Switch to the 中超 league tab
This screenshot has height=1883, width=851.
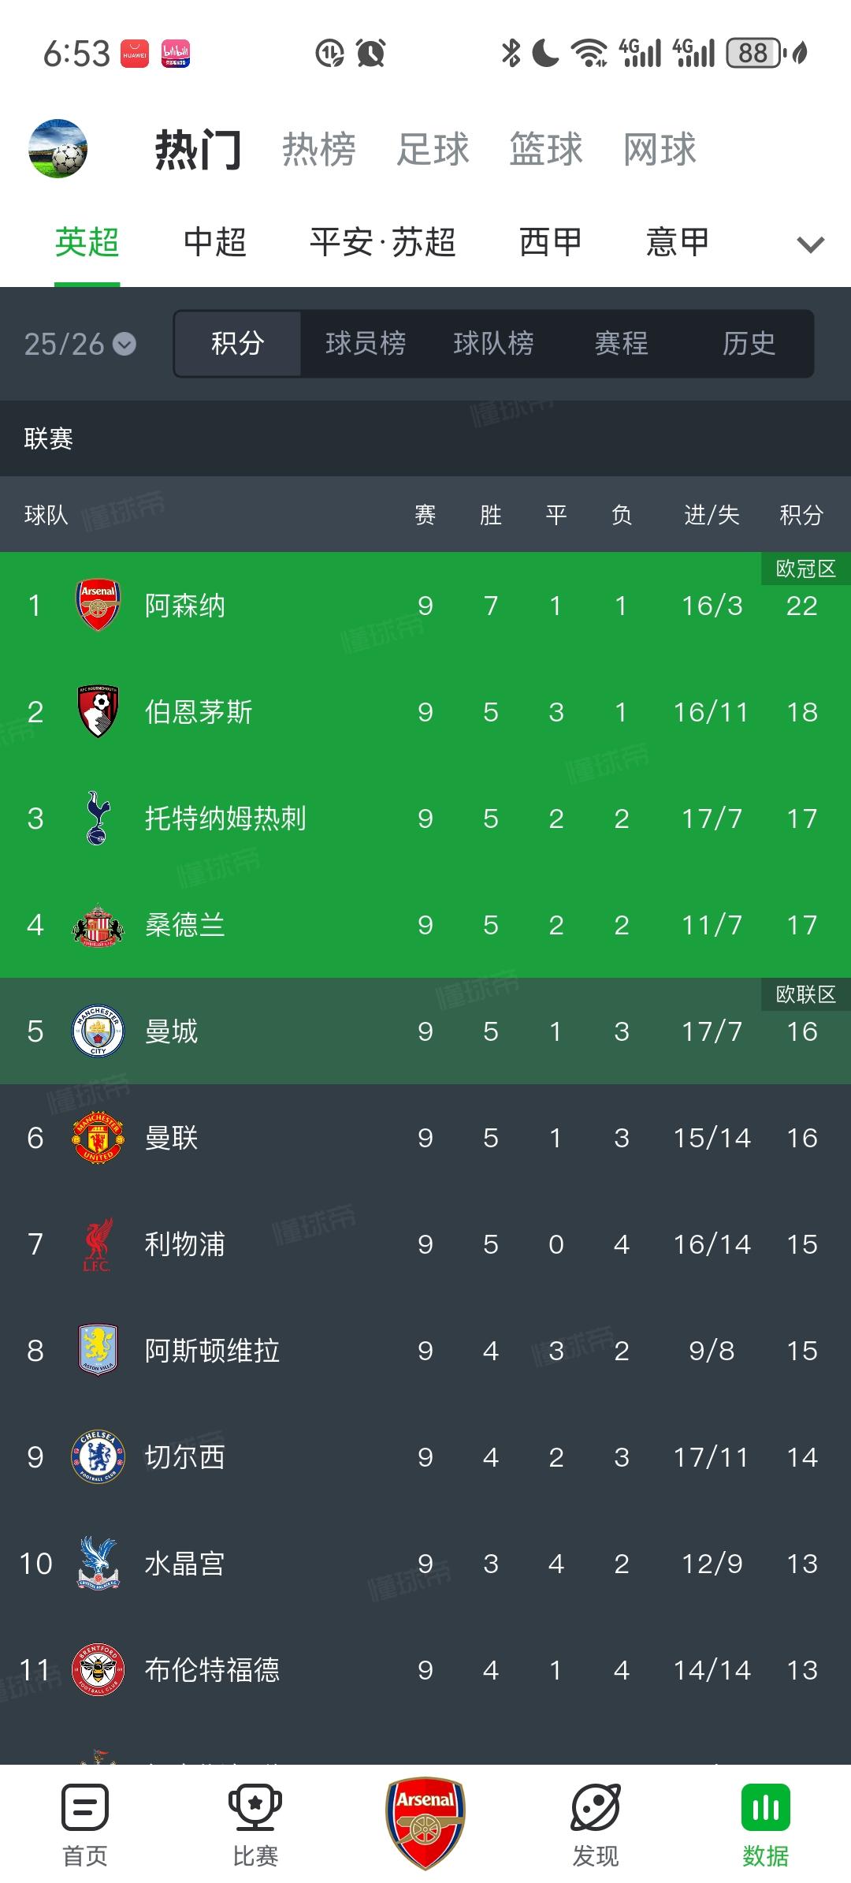click(214, 242)
